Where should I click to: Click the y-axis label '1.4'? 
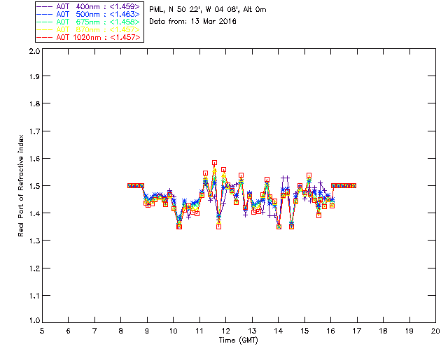[x=34, y=213]
